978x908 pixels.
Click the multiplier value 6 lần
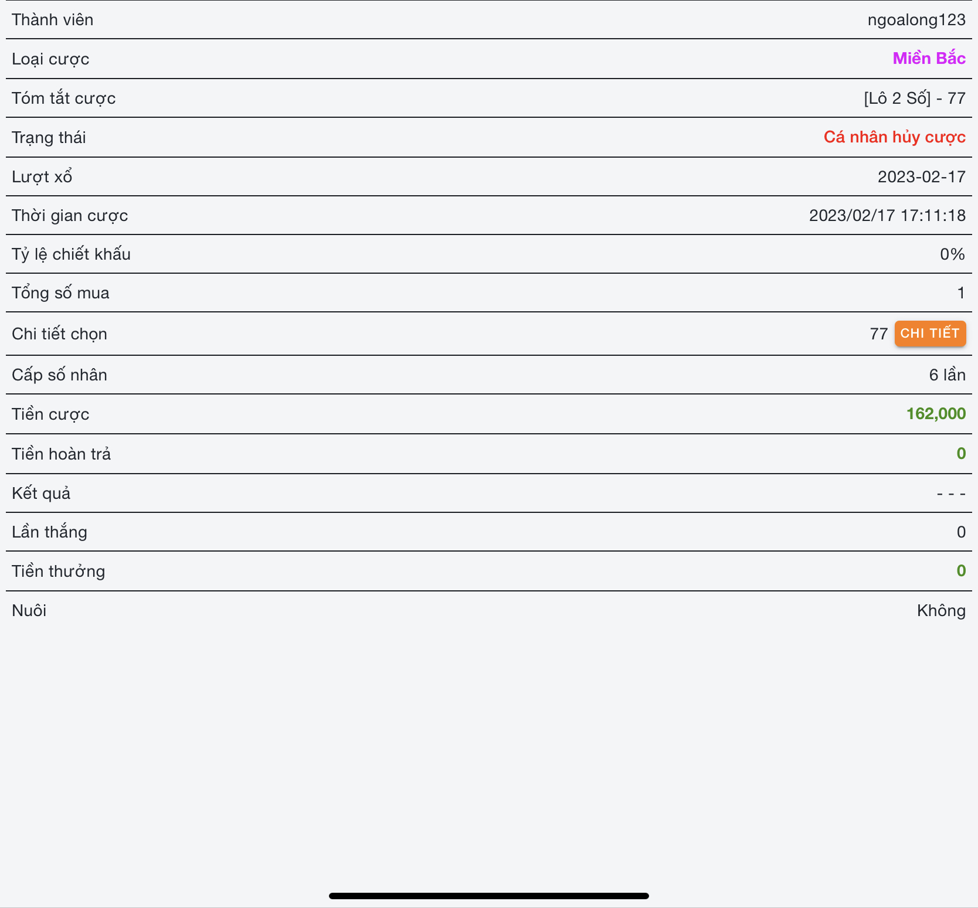(x=947, y=375)
